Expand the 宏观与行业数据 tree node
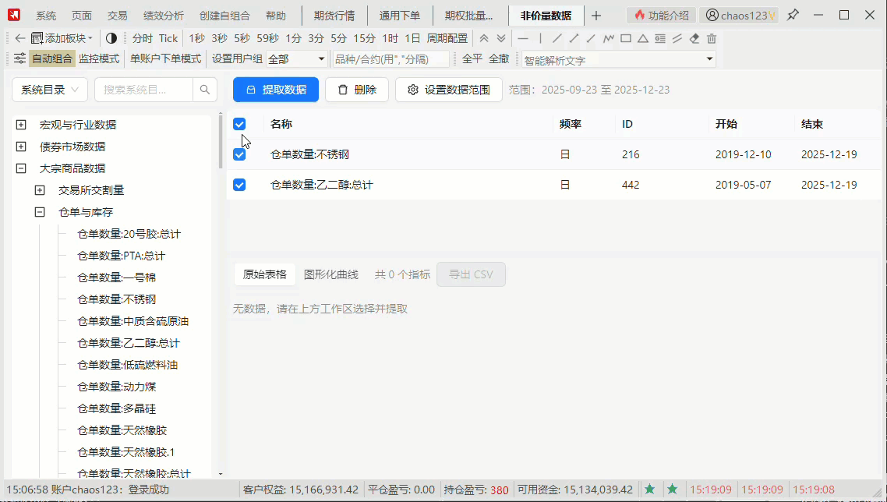The height and width of the screenshot is (502, 887). 21,125
